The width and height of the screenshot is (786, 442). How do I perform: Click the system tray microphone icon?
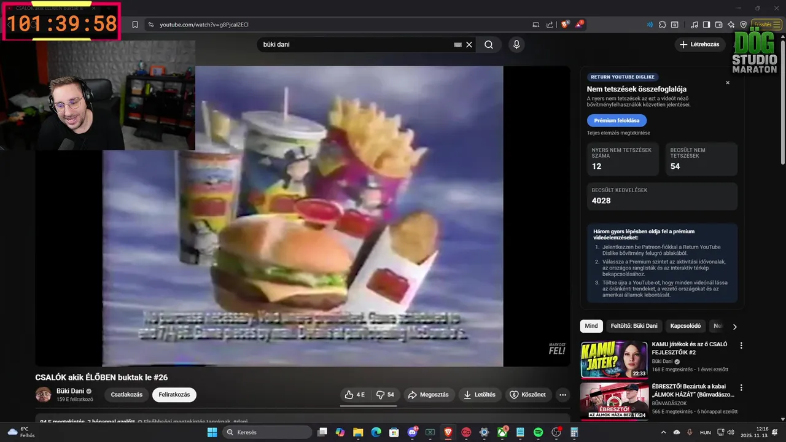tap(690, 432)
